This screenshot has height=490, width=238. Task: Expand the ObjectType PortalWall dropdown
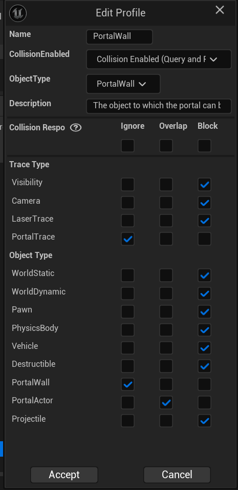pyautogui.click(x=123, y=84)
